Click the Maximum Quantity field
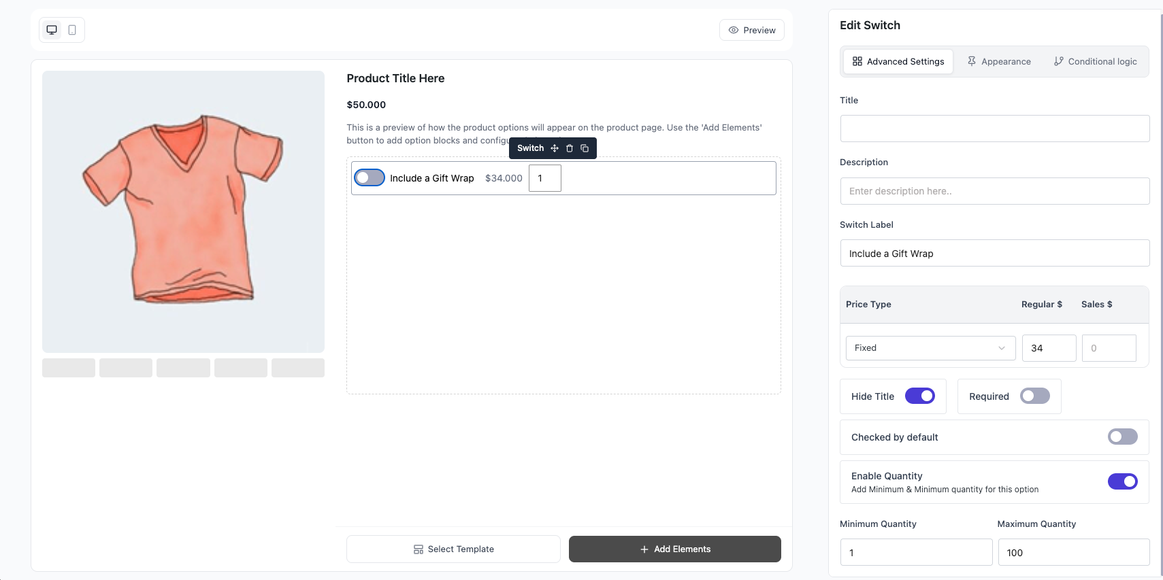The height and width of the screenshot is (580, 1163). (1074, 552)
